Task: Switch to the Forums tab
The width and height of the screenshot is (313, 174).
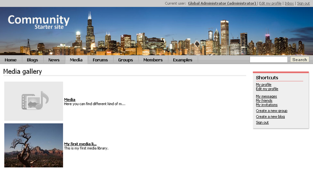Action: coord(100,60)
